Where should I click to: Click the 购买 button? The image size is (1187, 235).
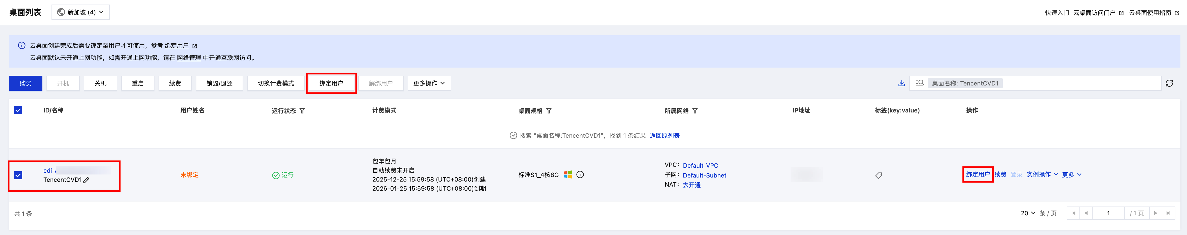(26, 83)
